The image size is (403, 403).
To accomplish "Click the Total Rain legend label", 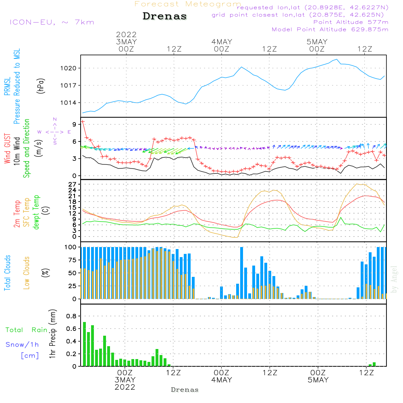I will [x=27, y=330].
